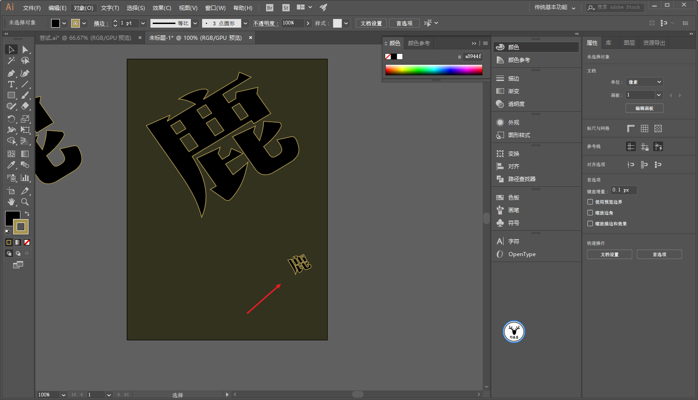Switch to the 尝试.ai document tab
The width and height of the screenshot is (698, 400).
click(x=85, y=38)
